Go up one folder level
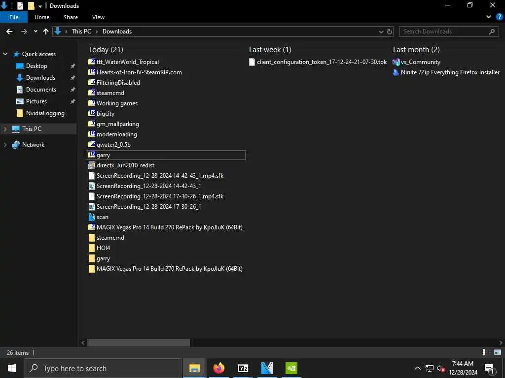 46,31
